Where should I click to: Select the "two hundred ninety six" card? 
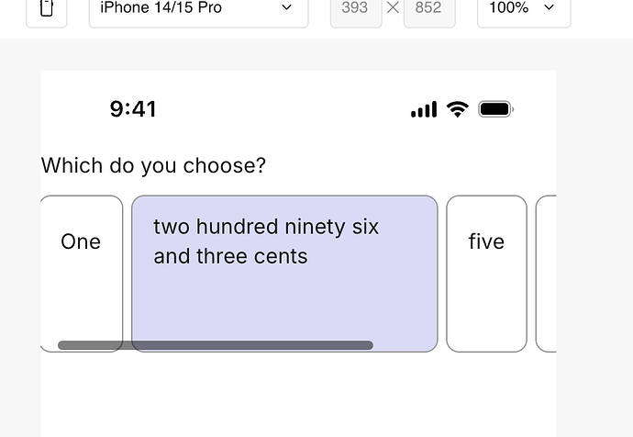click(x=284, y=274)
